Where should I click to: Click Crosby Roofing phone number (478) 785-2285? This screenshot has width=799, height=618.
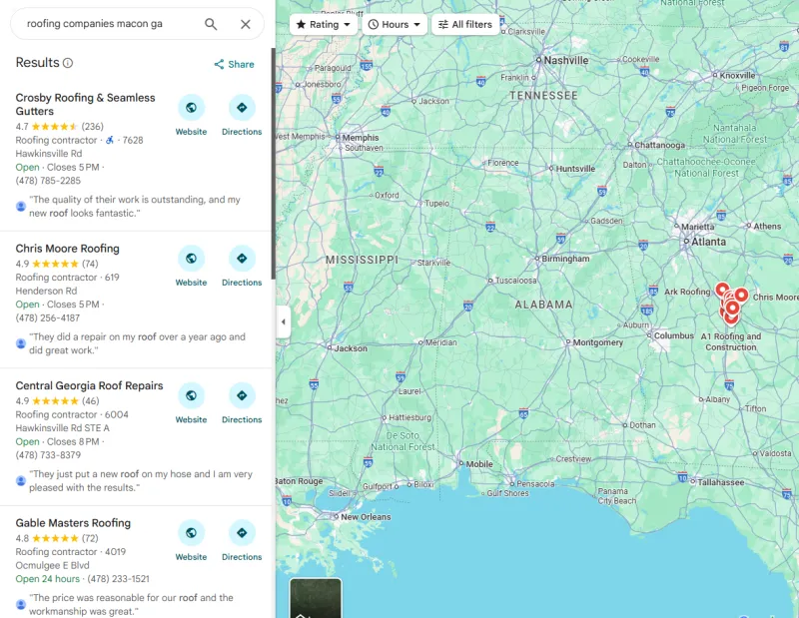(48, 181)
